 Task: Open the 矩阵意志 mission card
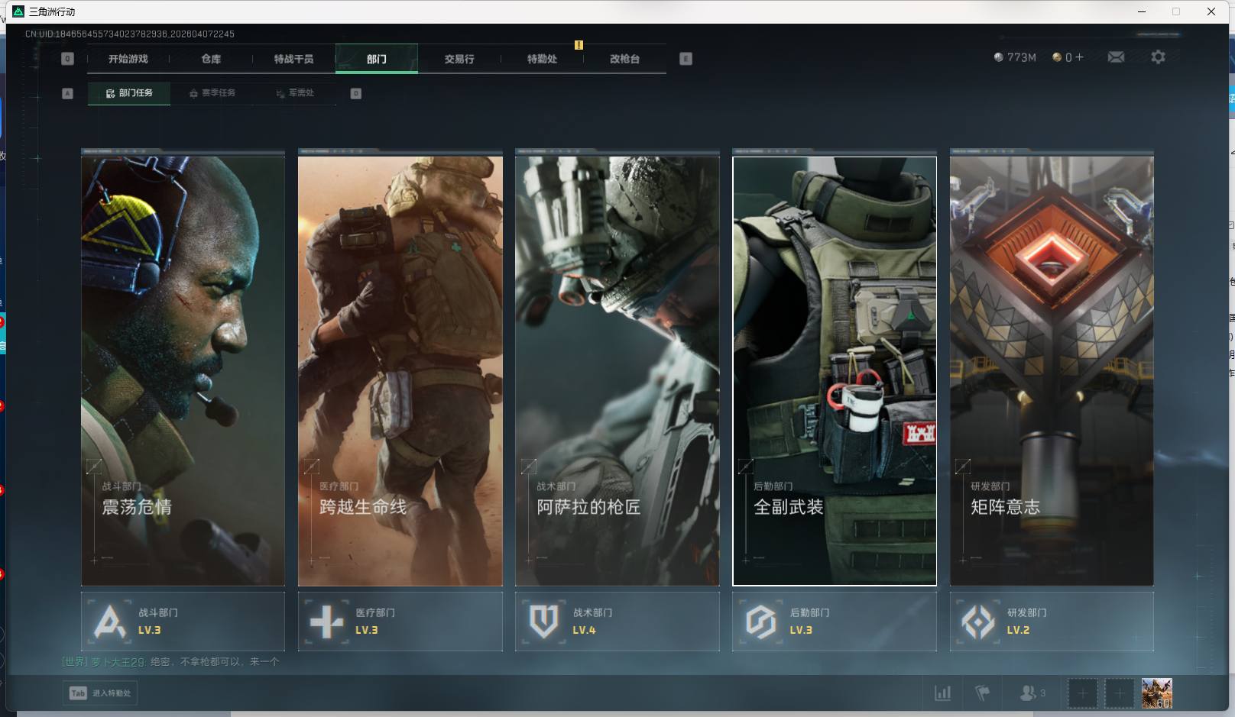click(1052, 371)
